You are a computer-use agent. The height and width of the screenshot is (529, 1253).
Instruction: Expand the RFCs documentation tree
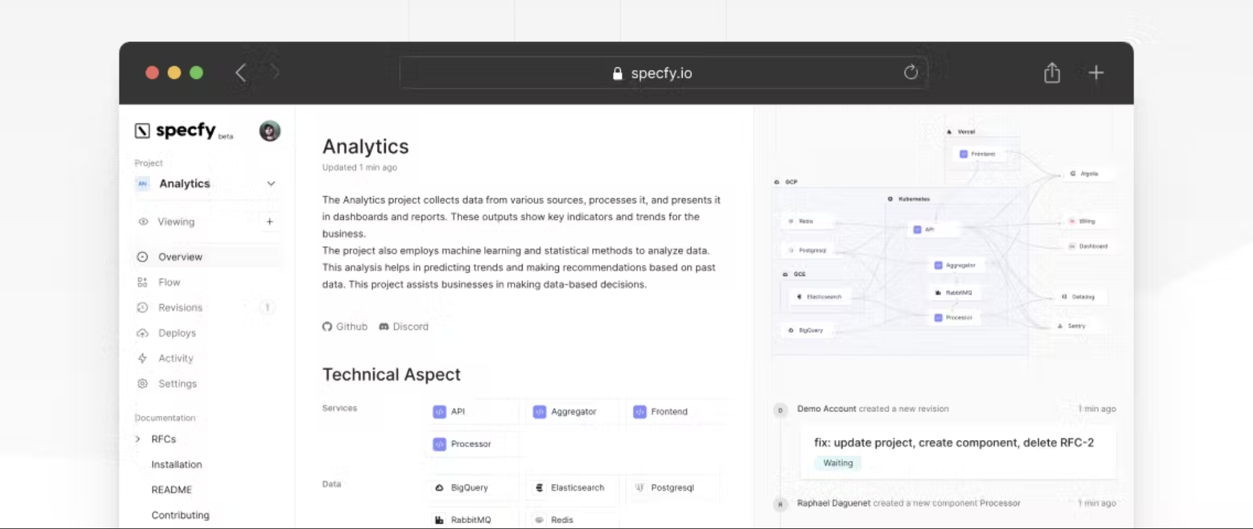pos(138,439)
